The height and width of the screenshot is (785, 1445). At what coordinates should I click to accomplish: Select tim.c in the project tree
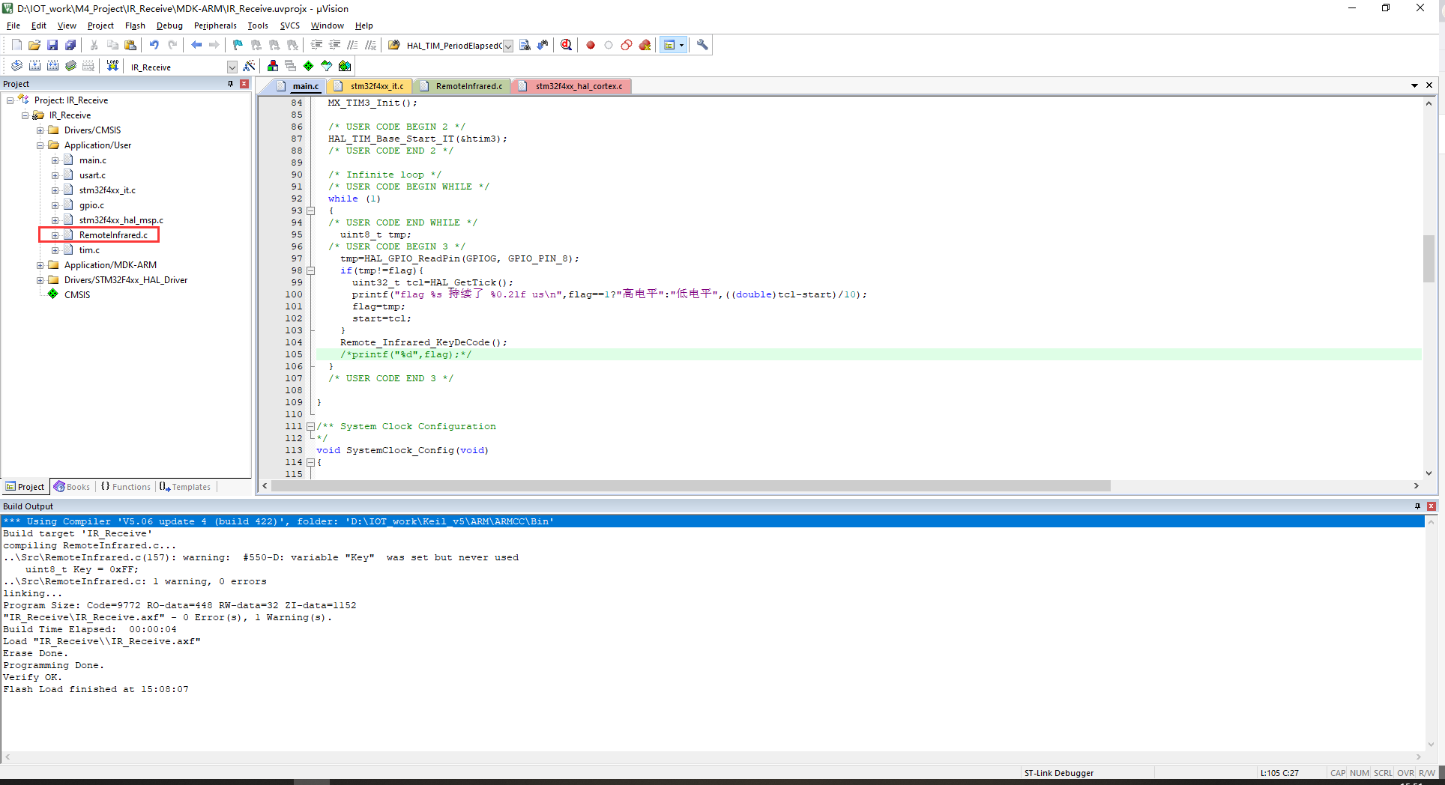[89, 250]
